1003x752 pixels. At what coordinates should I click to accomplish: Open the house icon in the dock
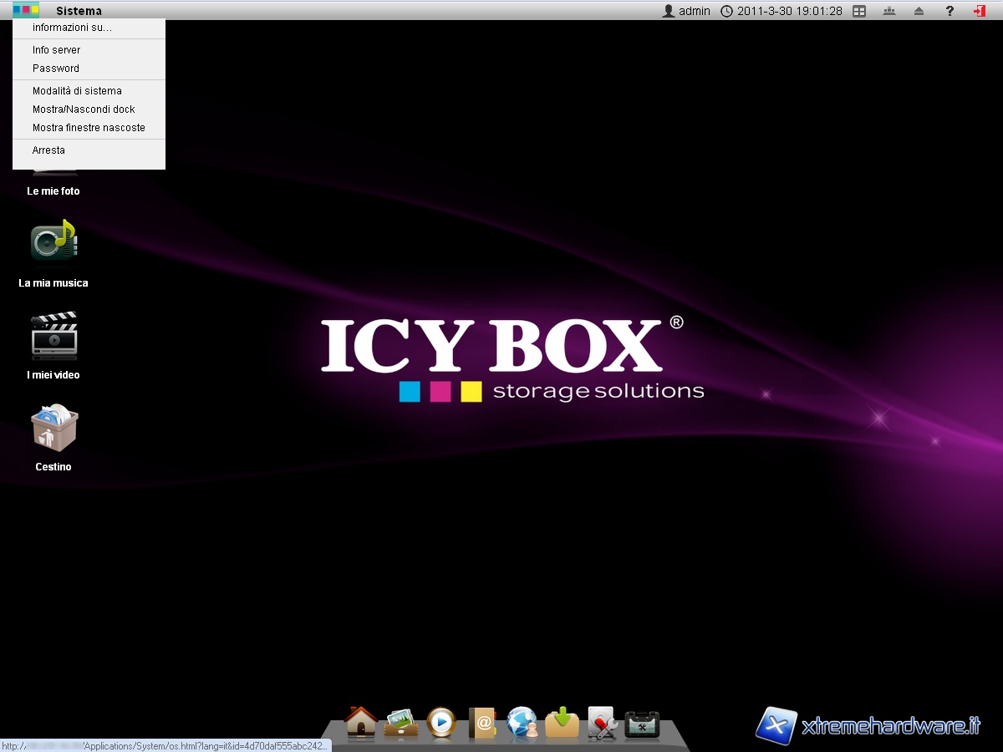pos(361,723)
